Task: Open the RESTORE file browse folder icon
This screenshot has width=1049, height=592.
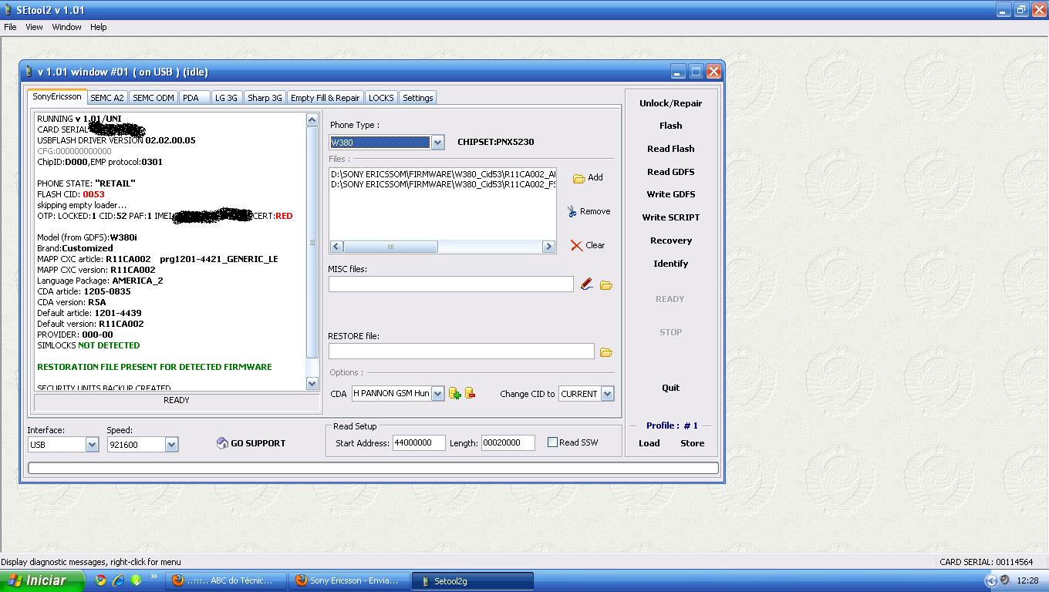Action: coord(606,352)
